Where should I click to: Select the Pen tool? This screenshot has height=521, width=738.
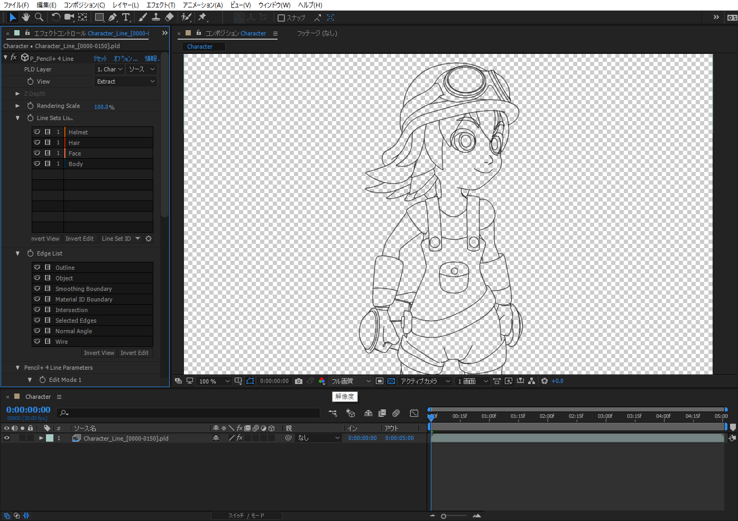pos(113,17)
